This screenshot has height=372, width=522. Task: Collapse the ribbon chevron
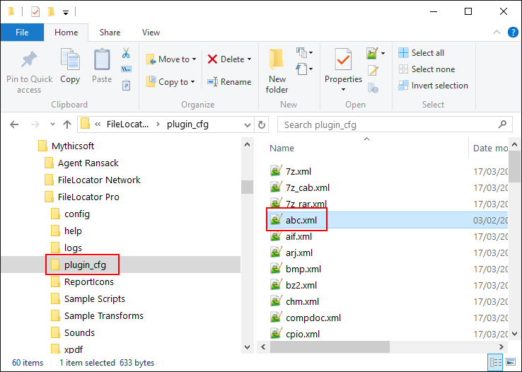pyautogui.click(x=497, y=33)
